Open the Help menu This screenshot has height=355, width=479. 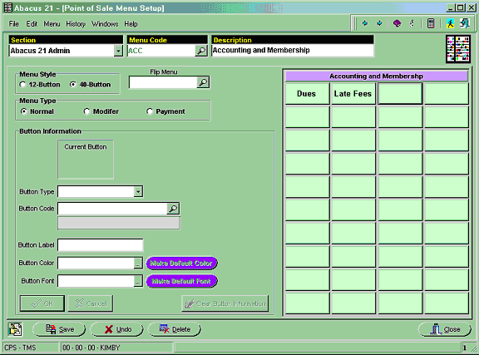point(131,24)
